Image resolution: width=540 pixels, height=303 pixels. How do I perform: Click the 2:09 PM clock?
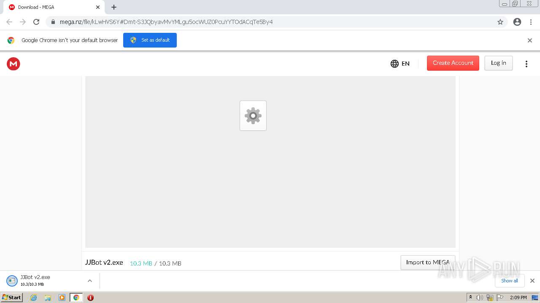[x=518, y=298]
